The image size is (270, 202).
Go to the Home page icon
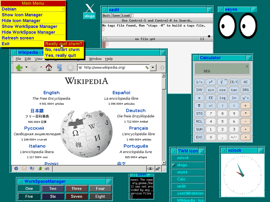(x=49, y=67)
